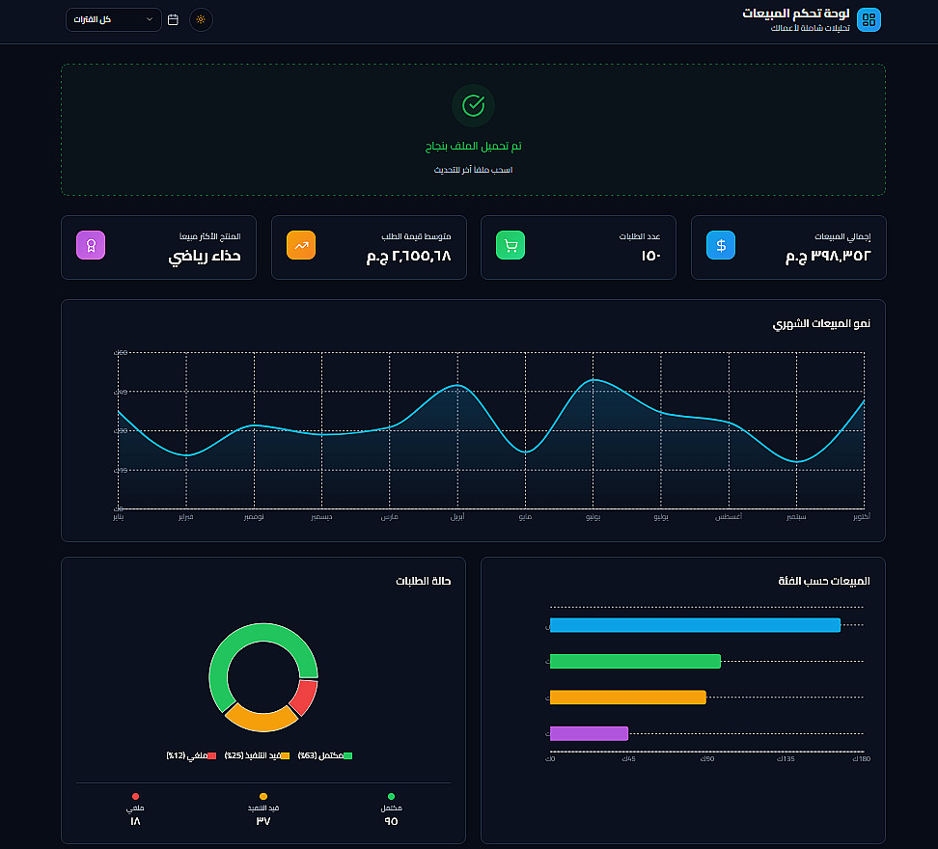Image resolution: width=938 pixels, height=849 pixels.
Task: Click the dashboard grid logo icon
Action: pos(869,19)
